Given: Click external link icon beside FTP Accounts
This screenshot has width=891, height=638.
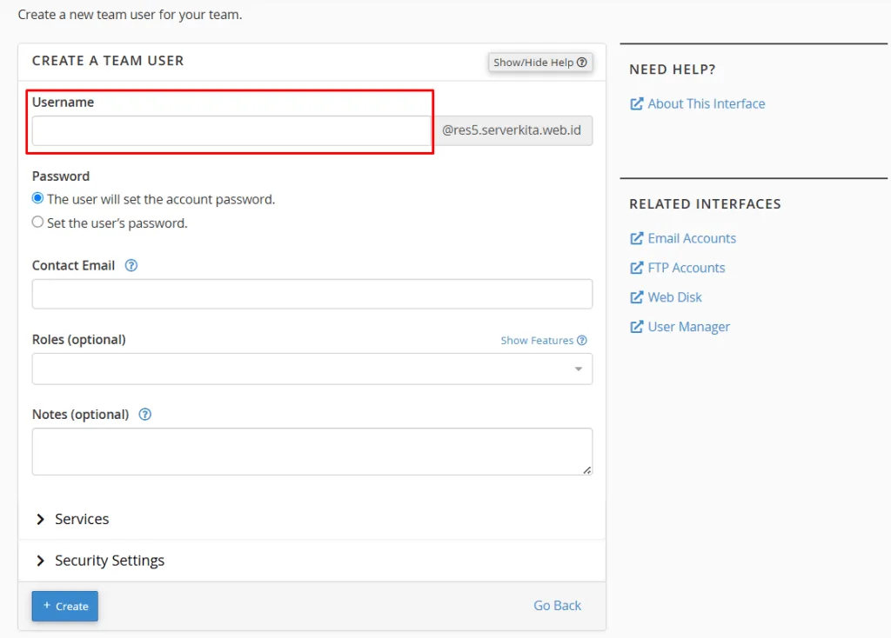Looking at the screenshot, I should tap(636, 268).
